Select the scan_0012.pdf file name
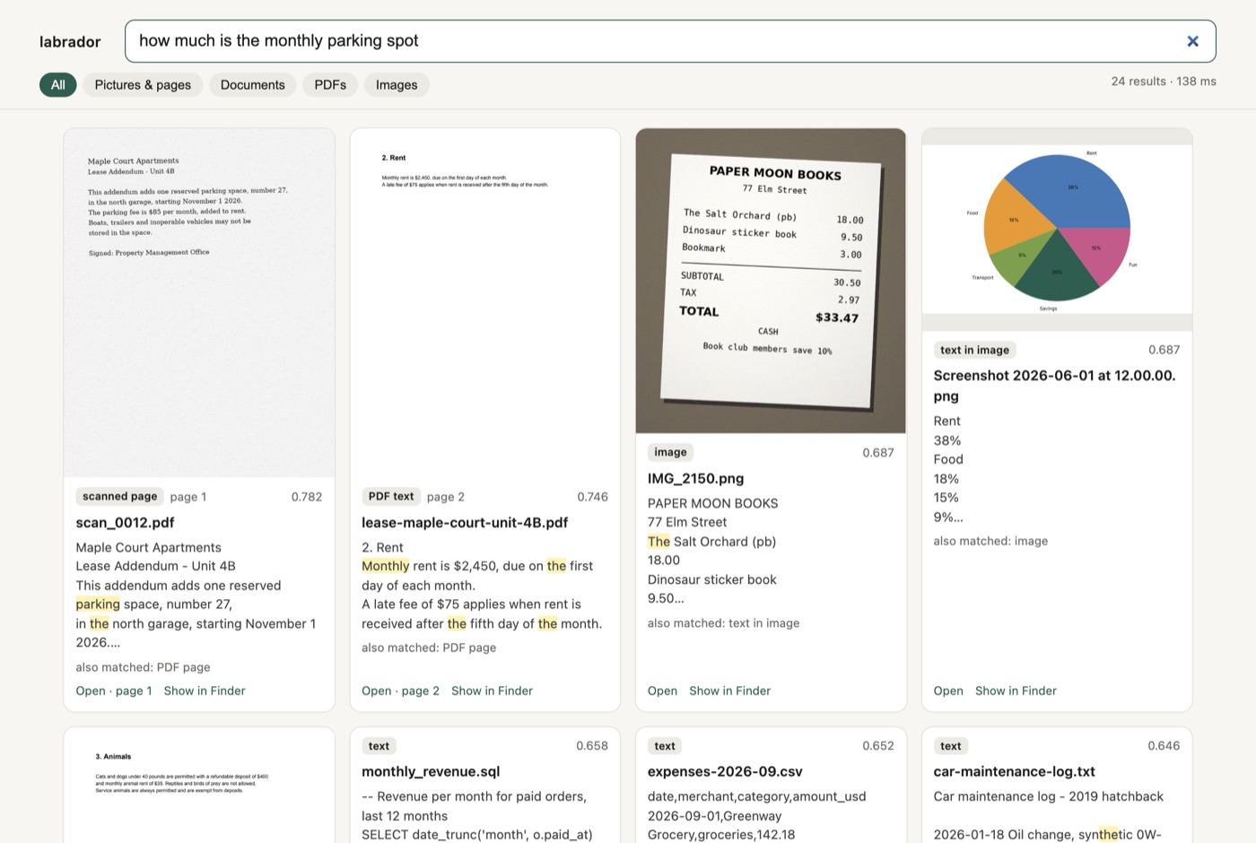The width and height of the screenshot is (1256, 843). click(x=125, y=523)
